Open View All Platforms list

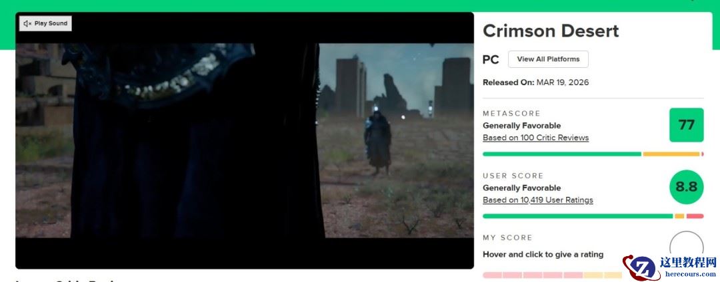pyautogui.click(x=548, y=59)
